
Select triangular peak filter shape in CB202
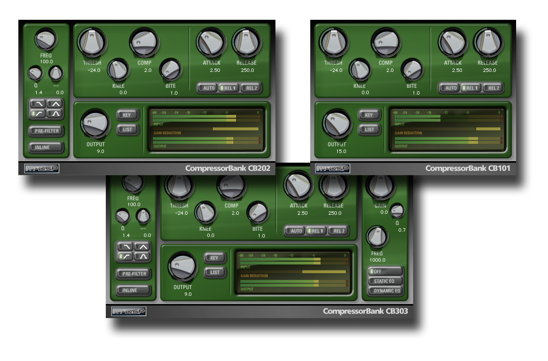pos(55,104)
